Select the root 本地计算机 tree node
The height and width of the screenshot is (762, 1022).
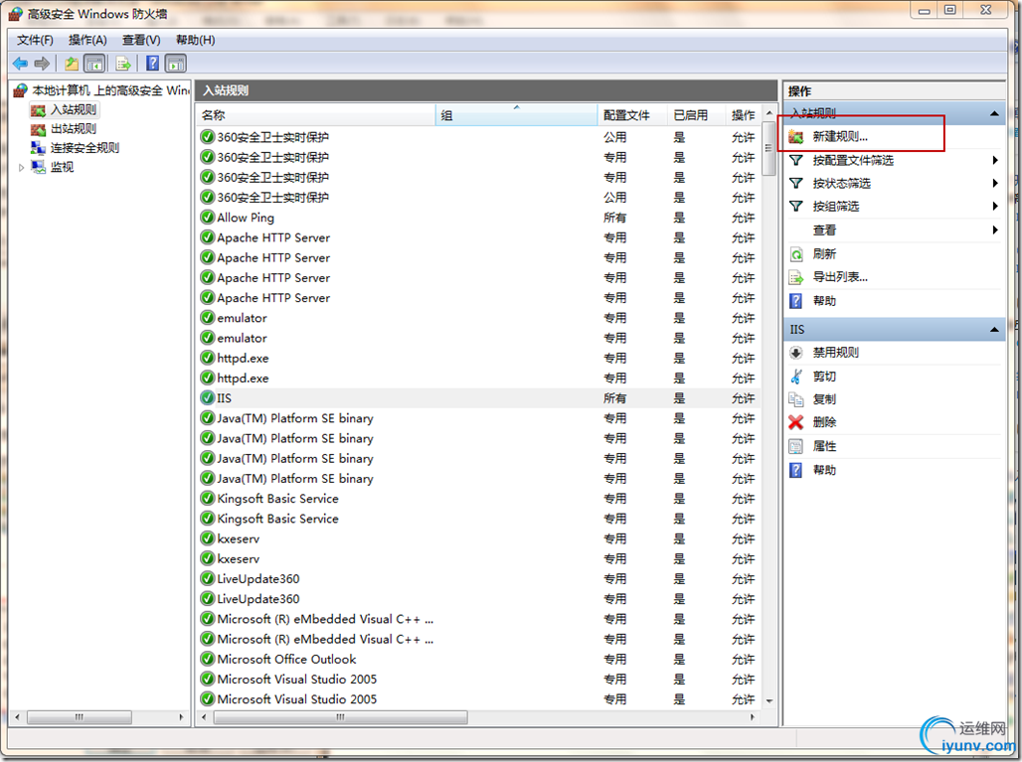click(110, 90)
